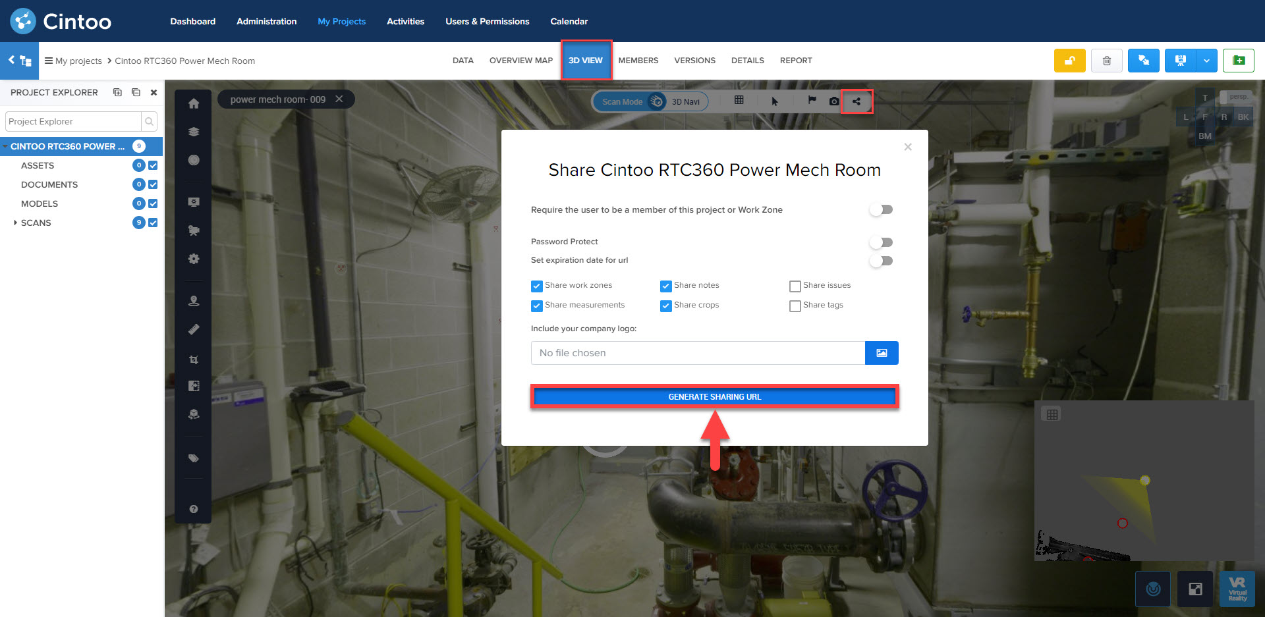
Task: Open Dashboard in top navigation
Action: click(x=193, y=21)
